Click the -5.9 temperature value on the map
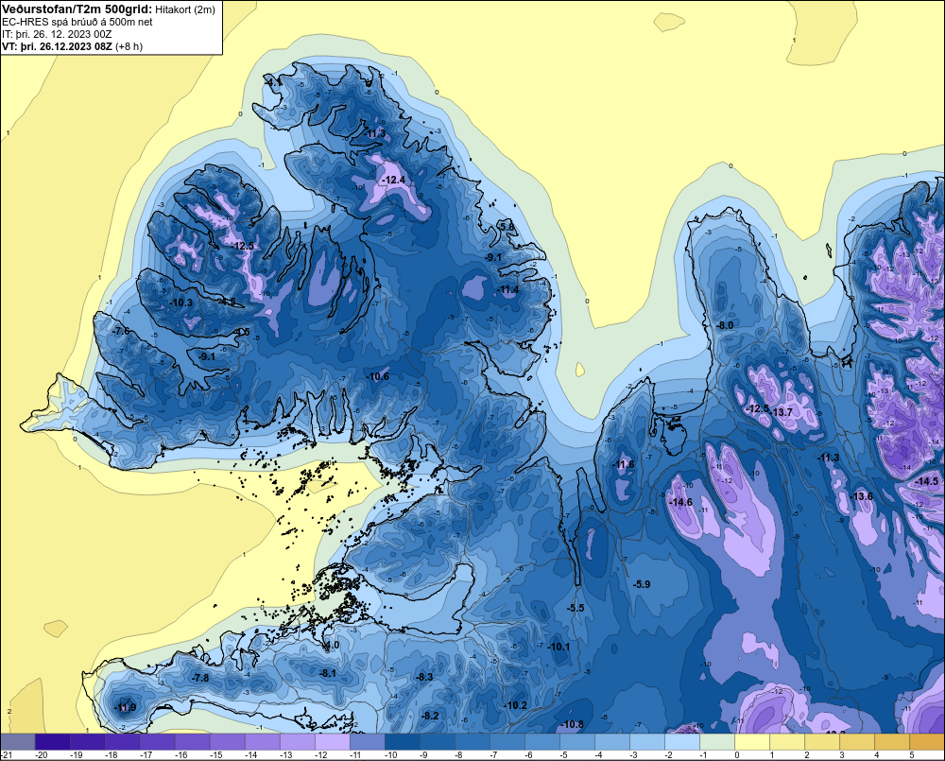 tap(642, 584)
